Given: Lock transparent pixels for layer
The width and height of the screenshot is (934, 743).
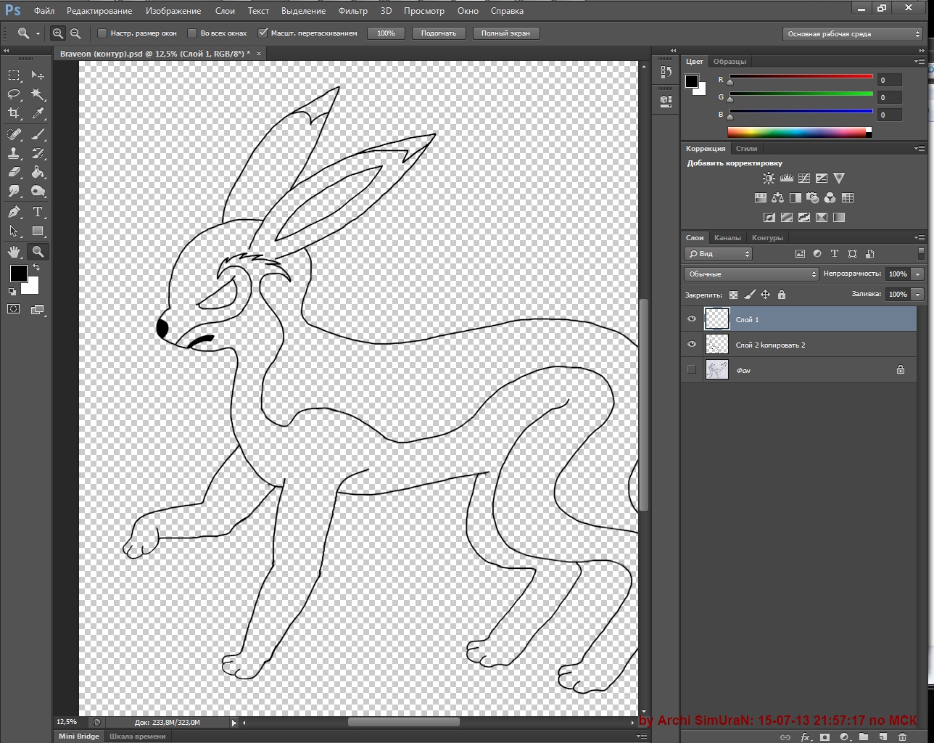Looking at the screenshot, I should [733, 295].
